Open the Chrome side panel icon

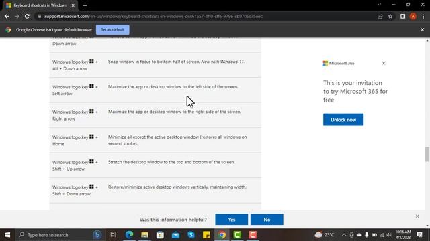pyautogui.click(x=402, y=16)
